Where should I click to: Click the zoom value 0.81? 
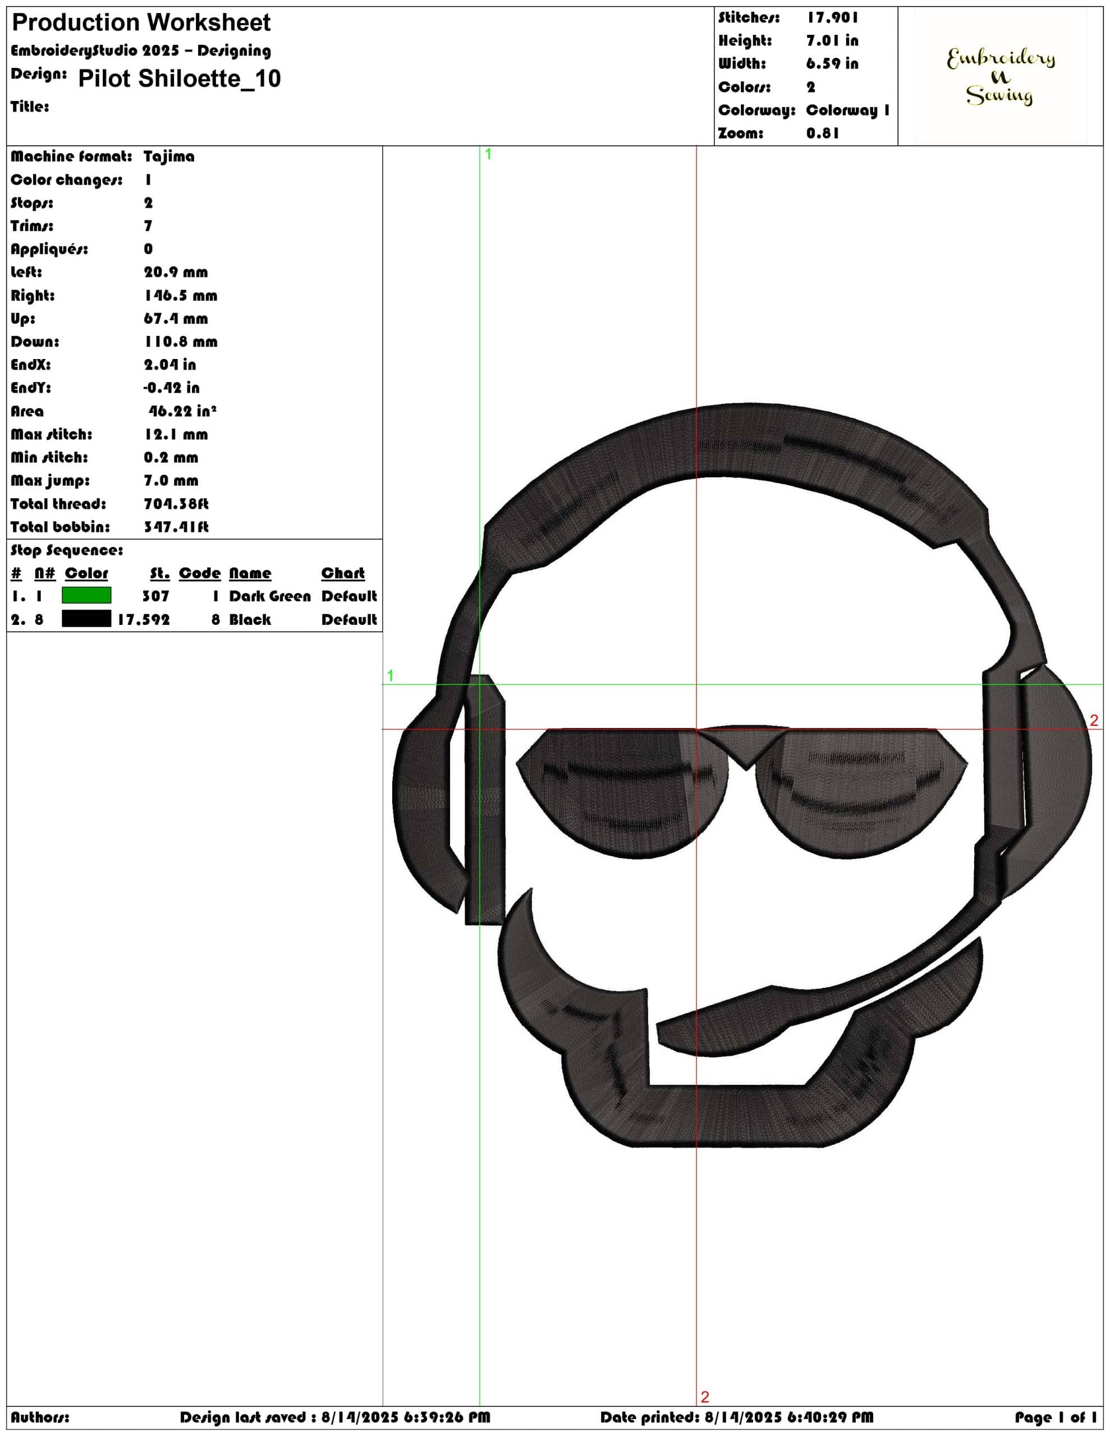[x=823, y=133]
